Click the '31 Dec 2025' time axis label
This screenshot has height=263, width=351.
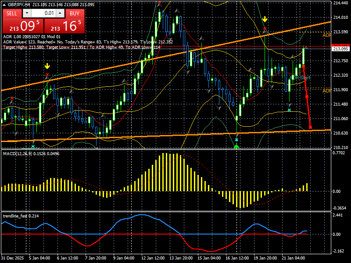point(12,258)
